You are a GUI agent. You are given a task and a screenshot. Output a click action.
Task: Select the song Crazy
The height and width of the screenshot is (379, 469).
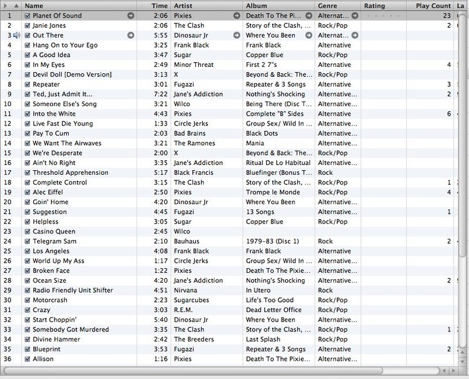coord(41,310)
